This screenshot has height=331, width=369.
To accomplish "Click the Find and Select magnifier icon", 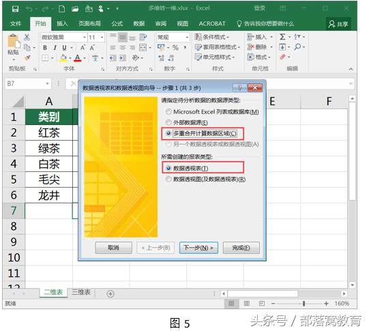I will [x=297, y=47].
